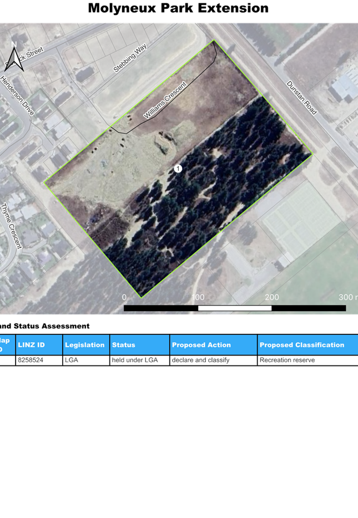Click the north arrow compass icon
358x518 pixels.
[14, 58]
